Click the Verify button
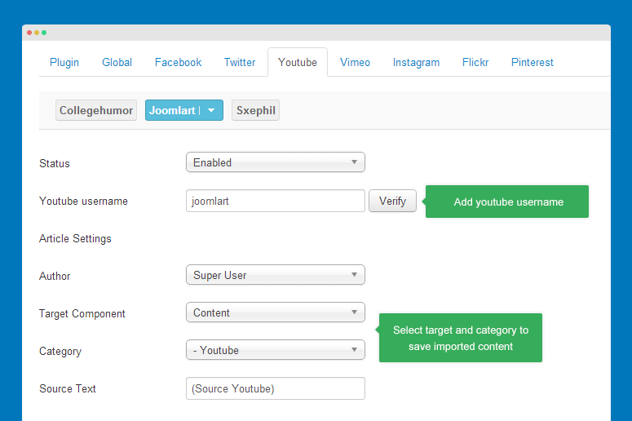632x421 pixels. coord(392,201)
